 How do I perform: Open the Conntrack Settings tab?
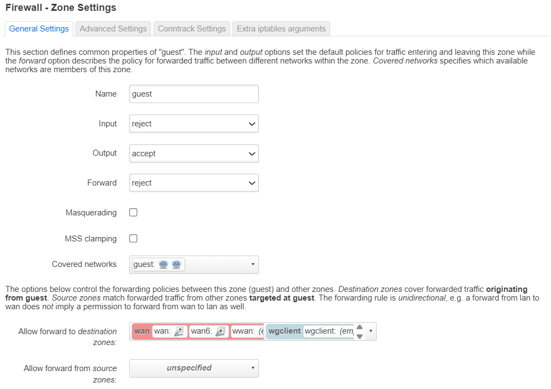pyautogui.click(x=192, y=29)
